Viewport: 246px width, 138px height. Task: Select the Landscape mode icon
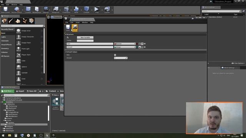click(x=18, y=21)
